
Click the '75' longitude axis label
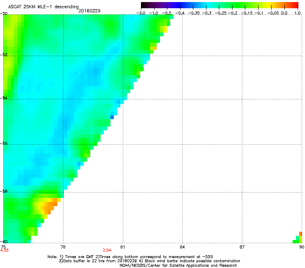pos(3,247)
